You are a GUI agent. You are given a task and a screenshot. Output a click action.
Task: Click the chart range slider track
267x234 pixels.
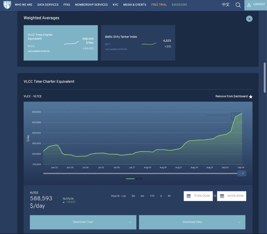140,173
